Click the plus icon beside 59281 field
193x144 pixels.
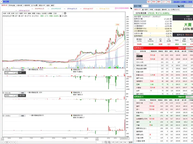click(x=17, y=96)
